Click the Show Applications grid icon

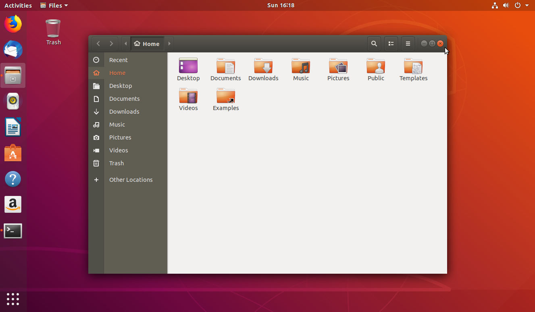tap(13, 299)
